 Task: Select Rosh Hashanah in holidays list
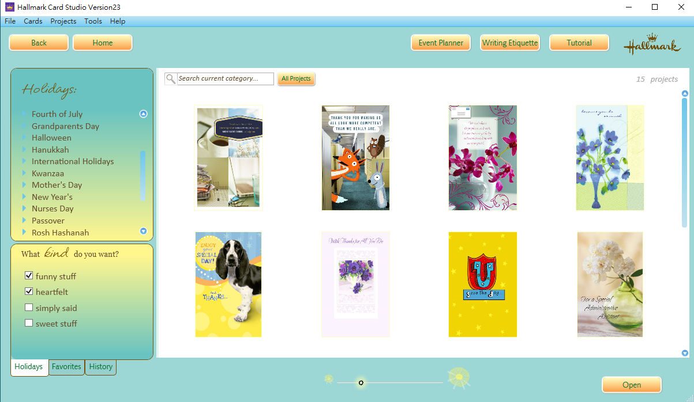click(x=60, y=233)
